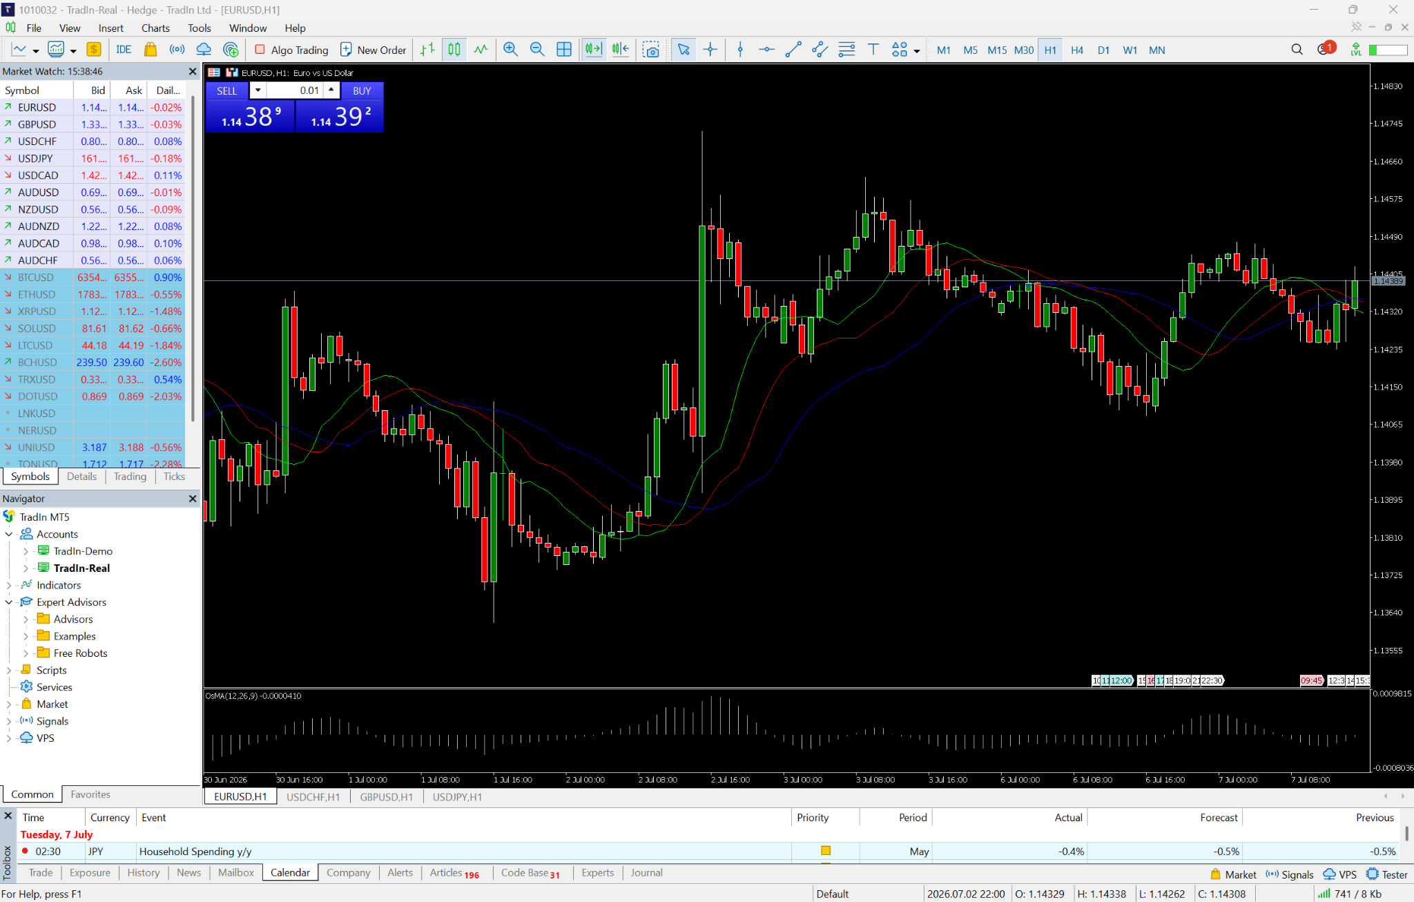
Task: Open the one-click trading volume dropdown
Action: pyautogui.click(x=258, y=90)
